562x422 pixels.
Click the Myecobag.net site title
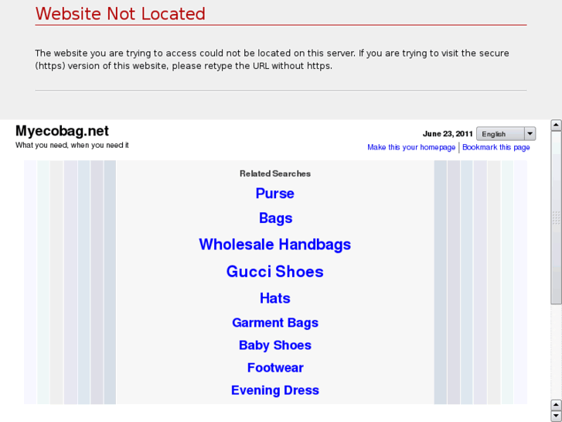pyautogui.click(x=62, y=131)
